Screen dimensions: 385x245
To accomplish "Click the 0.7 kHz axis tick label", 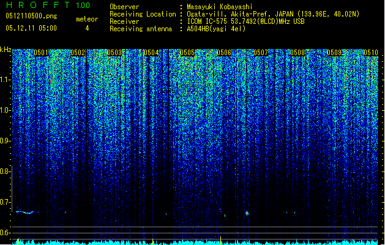I will (6, 202).
